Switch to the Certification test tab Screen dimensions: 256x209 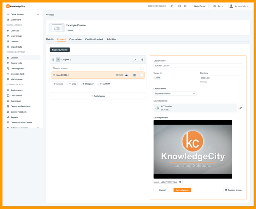point(94,39)
